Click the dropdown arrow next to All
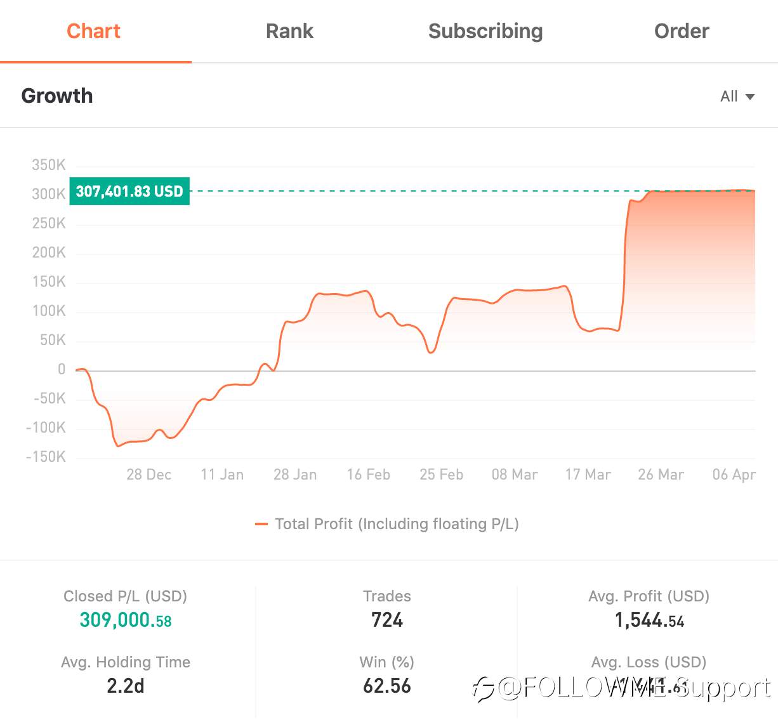 click(749, 97)
